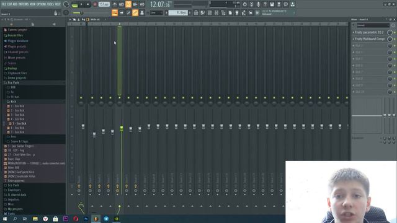The width and height of the screenshot is (397, 223).
Task: Click the download content library icon
Action: [x=292, y=4]
